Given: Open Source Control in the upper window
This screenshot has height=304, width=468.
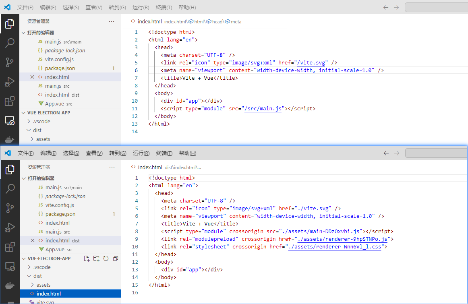Looking at the screenshot, I should point(9,62).
